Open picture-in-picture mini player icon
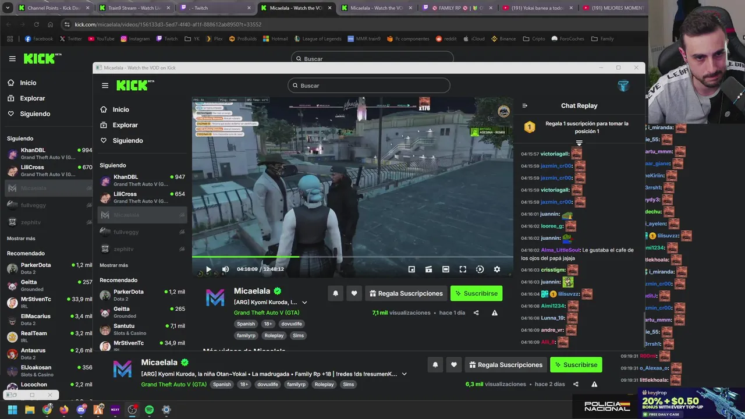745x419 pixels. pyautogui.click(x=411, y=269)
